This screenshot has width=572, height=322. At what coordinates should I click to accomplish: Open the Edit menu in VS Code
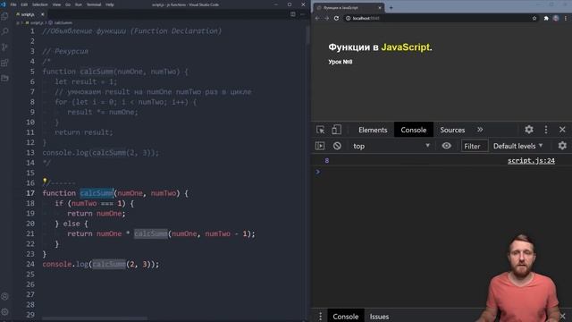pyautogui.click(x=24, y=4)
